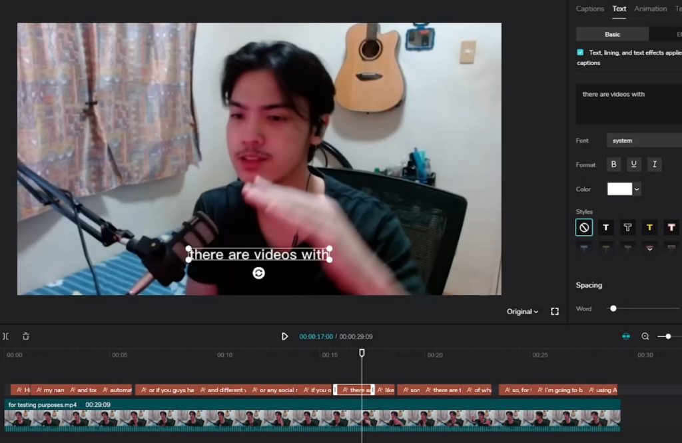Screen dimensions: 682x443
Task: Play the video from the timeline toolbar
Action: 285,336
